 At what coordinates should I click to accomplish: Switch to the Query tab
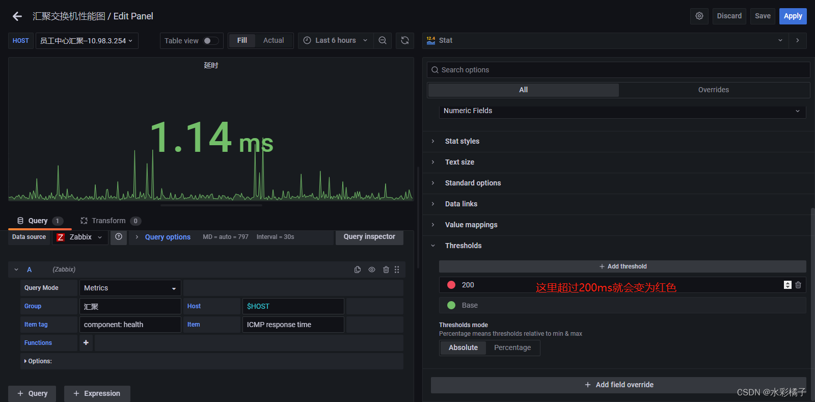click(39, 221)
